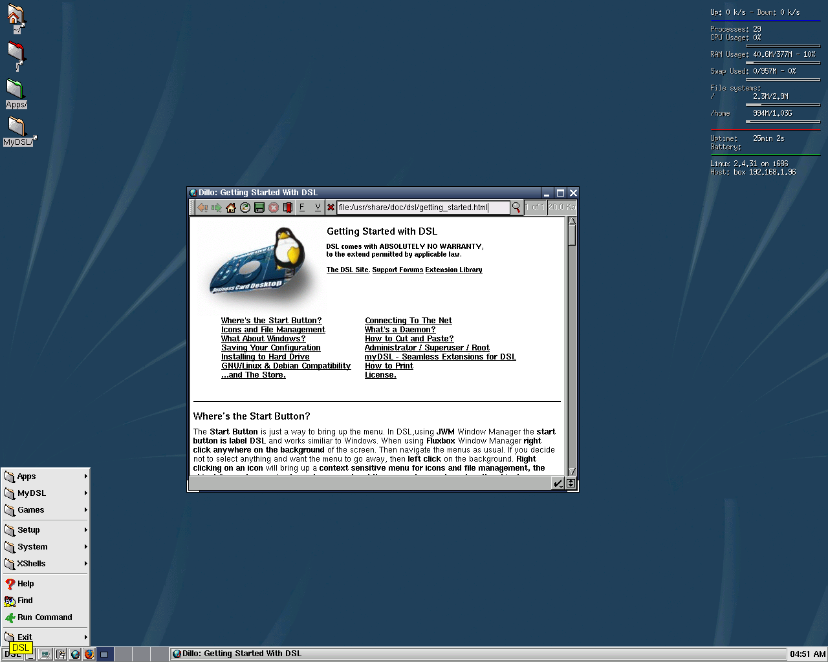Follow myDSL - Seamless Extensions link

440,357
